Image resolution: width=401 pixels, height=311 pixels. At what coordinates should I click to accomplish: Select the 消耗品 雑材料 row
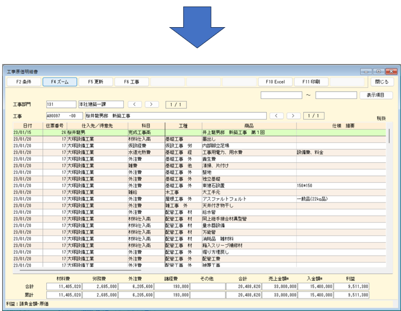[x=199, y=239]
